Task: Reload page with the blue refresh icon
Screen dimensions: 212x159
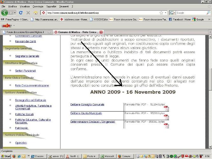Action: pyautogui.click(x=21, y=13)
